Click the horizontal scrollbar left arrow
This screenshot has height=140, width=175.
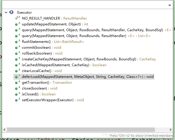pos(4,129)
